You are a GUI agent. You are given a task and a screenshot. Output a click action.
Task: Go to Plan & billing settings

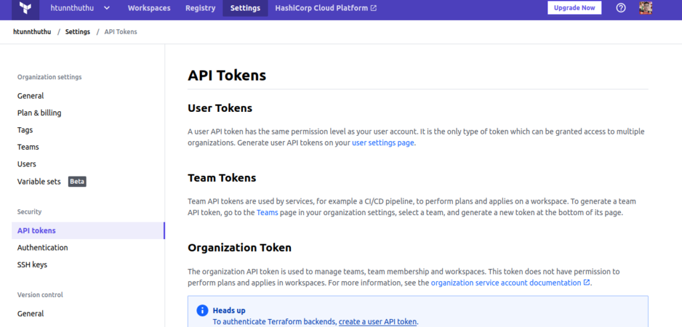click(39, 113)
